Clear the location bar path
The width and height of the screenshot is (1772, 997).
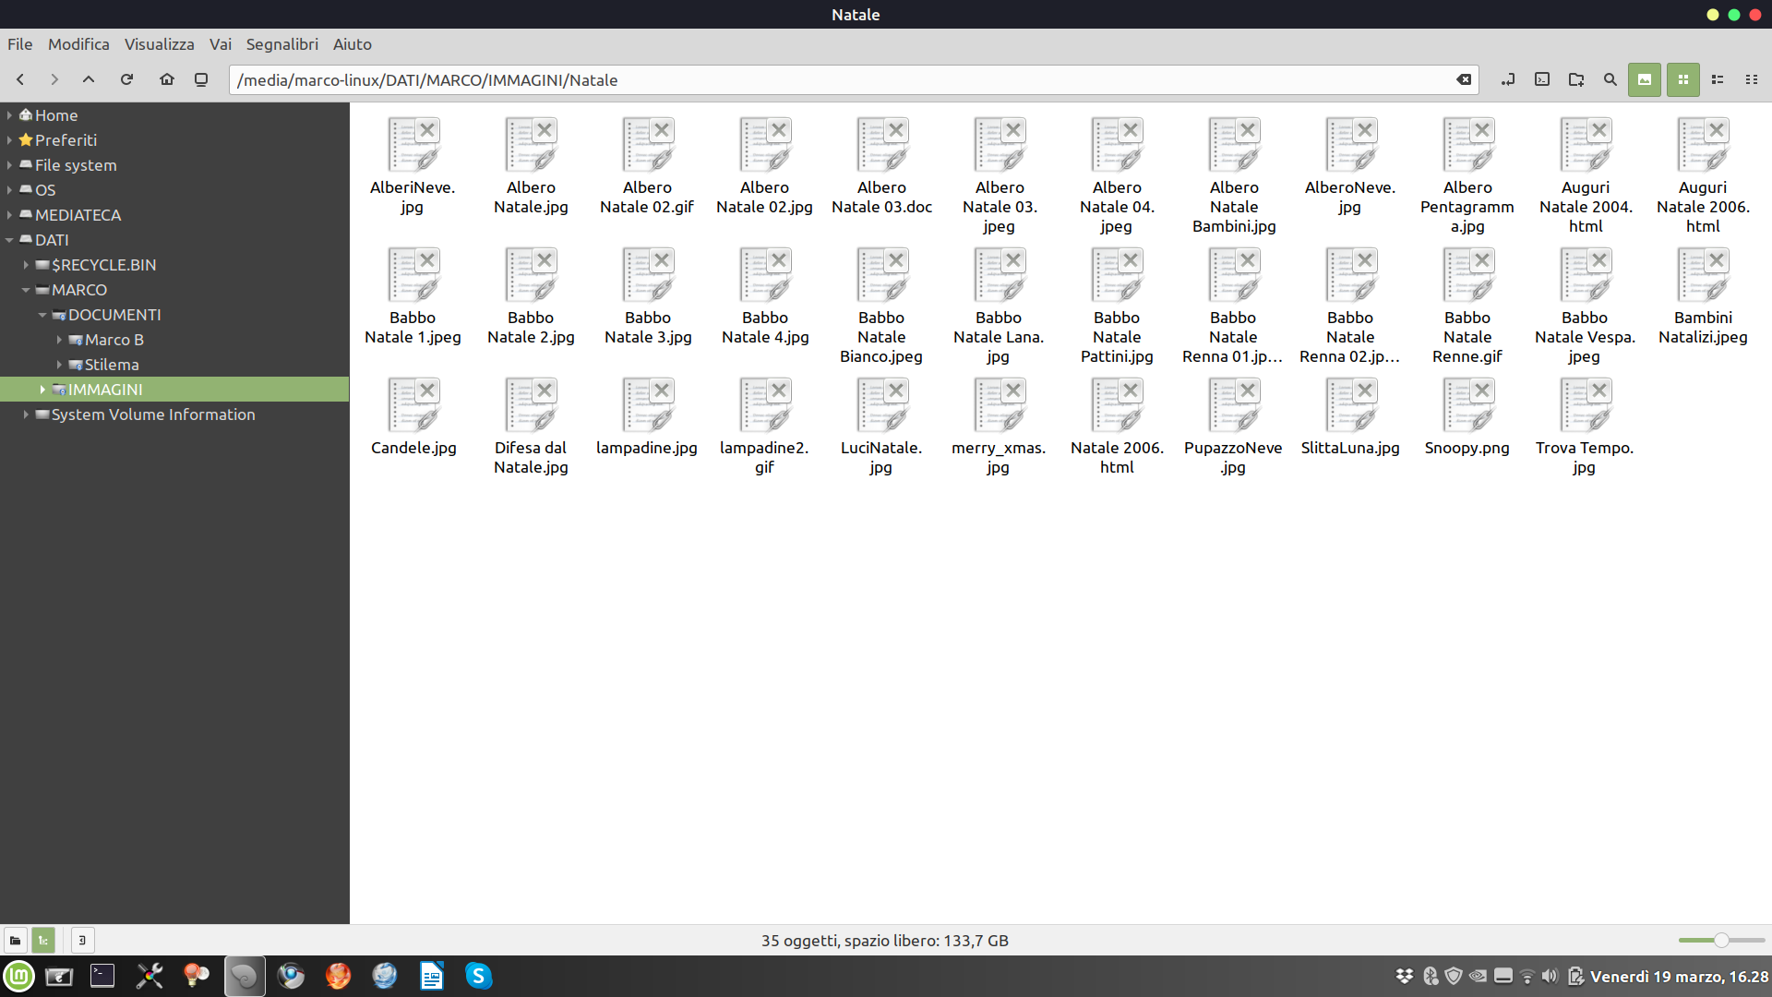[x=1464, y=79]
